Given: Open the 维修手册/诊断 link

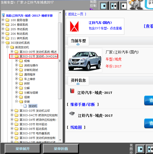Looking at the screenshot, I should [x=83, y=104].
